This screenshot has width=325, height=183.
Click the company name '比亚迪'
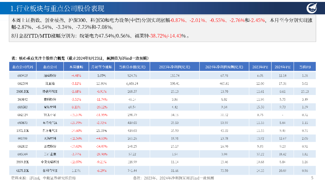(x=50, y=84)
